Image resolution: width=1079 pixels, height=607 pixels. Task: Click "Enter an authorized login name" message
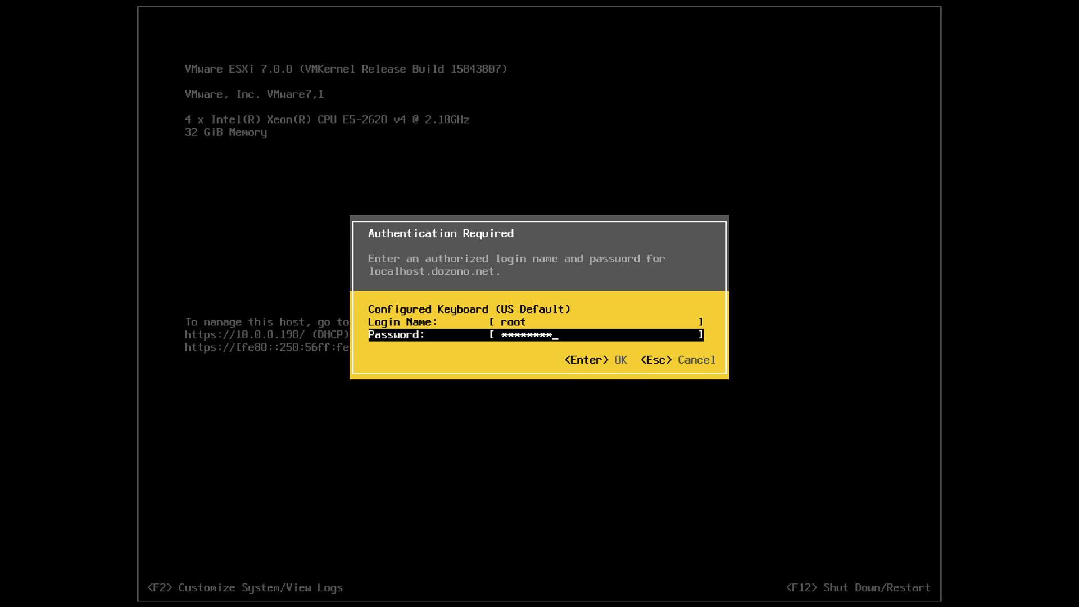tap(516, 259)
